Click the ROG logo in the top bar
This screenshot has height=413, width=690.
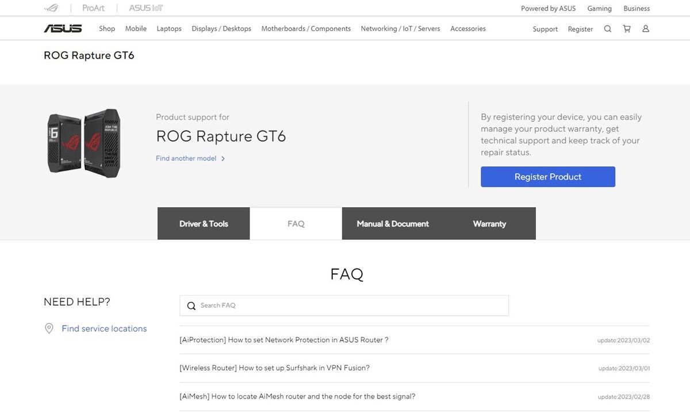51,7
